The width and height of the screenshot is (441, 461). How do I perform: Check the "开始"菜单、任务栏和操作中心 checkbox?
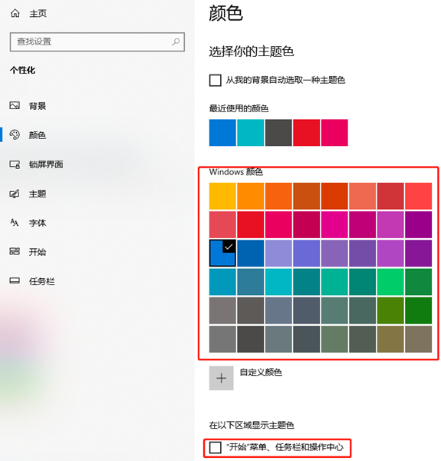(215, 447)
